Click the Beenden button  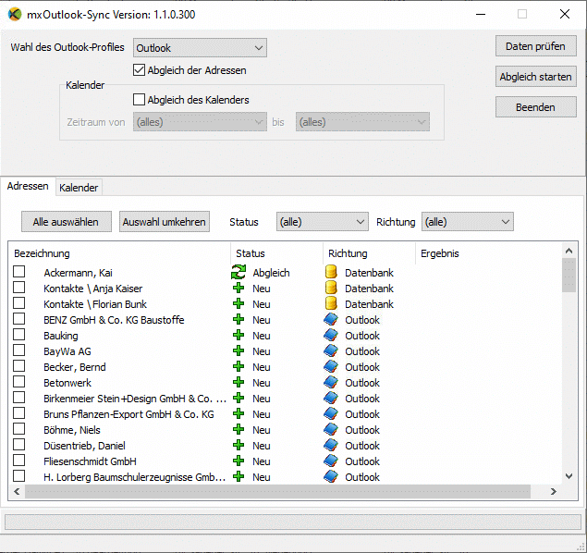pos(536,107)
